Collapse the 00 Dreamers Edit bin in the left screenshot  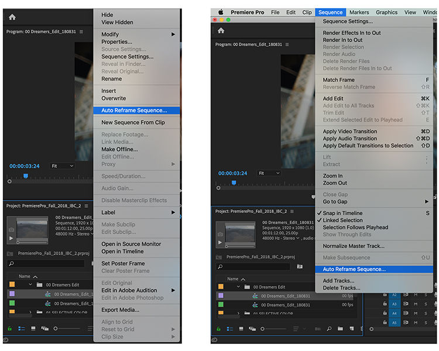pos(30,285)
